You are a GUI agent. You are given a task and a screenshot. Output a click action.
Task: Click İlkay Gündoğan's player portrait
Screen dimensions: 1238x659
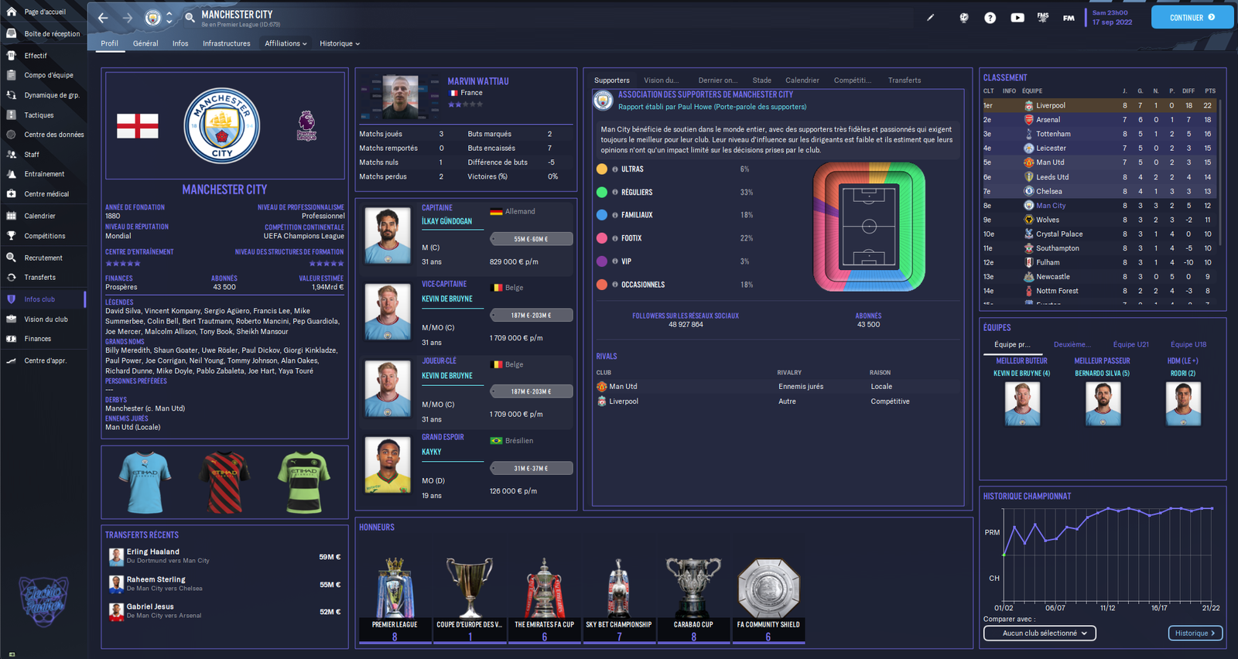click(387, 236)
